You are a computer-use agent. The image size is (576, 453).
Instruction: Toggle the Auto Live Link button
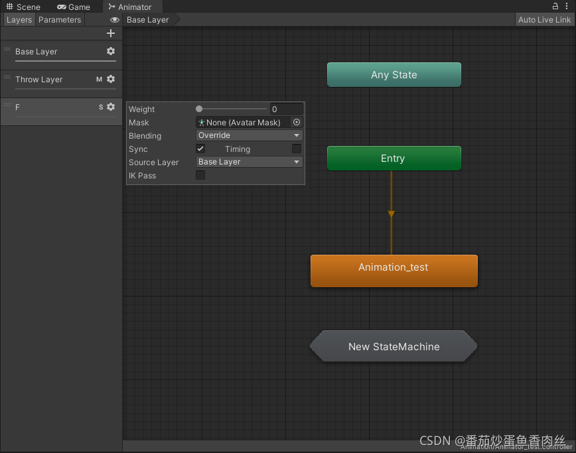(x=544, y=20)
